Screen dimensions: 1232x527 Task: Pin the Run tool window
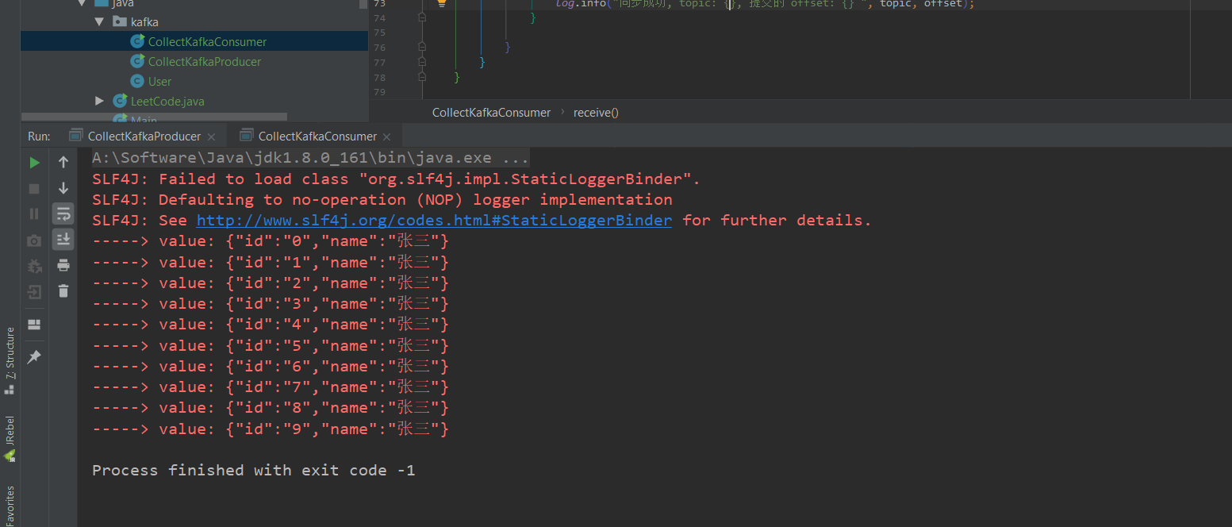(x=35, y=356)
